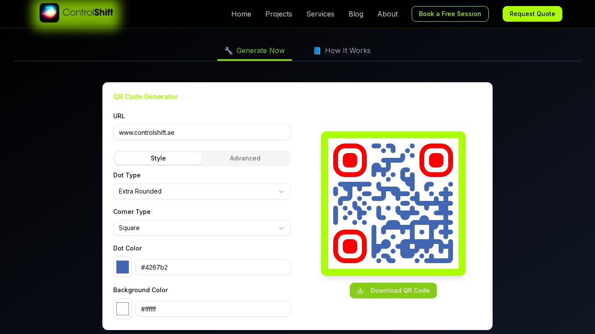Book a Free Session

[450, 14]
